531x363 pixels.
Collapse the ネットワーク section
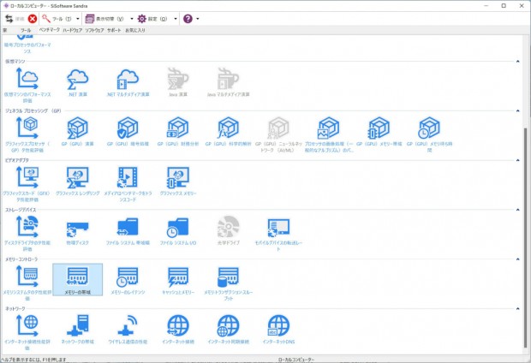[518, 307]
